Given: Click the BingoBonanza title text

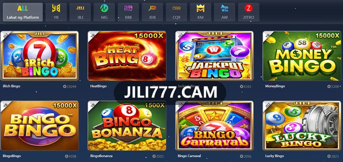Looking at the screenshot, I should (101, 156).
